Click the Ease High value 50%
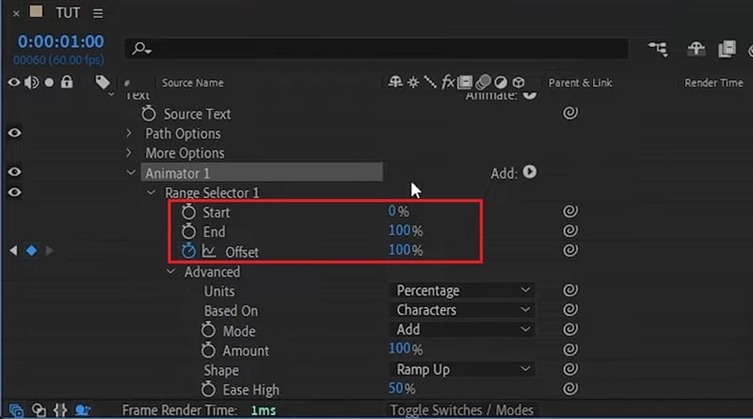This screenshot has height=419, width=753. click(402, 388)
